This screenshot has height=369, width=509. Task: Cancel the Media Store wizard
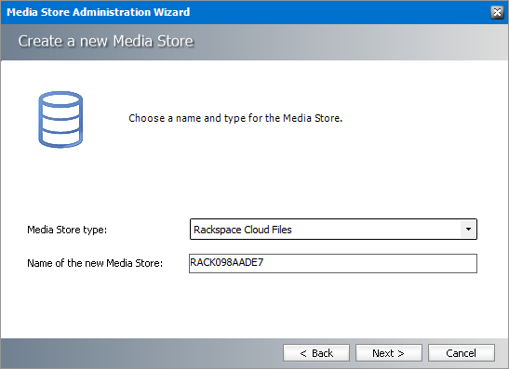(x=462, y=353)
